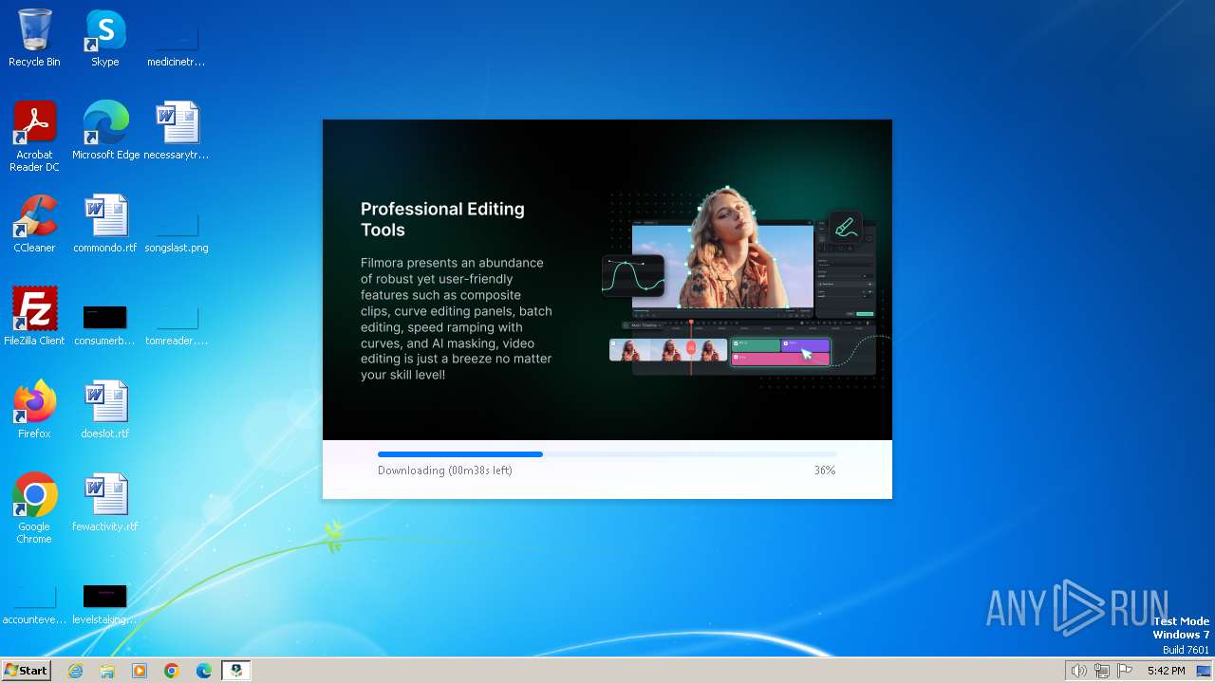Open Edge from the taskbar
Image resolution: width=1215 pixels, height=683 pixels.
point(204,671)
